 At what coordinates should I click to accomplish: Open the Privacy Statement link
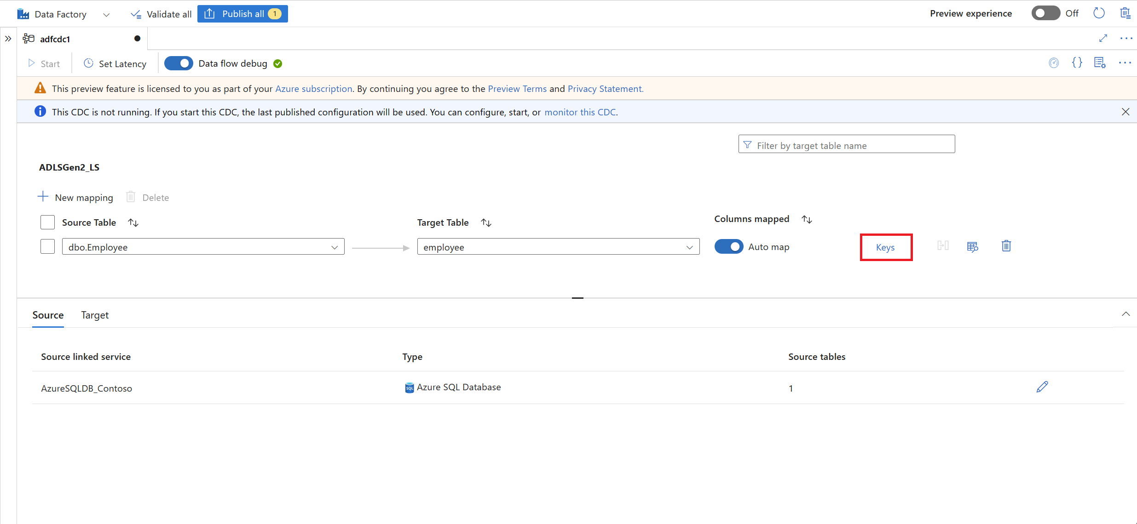pyautogui.click(x=606, y=89)
